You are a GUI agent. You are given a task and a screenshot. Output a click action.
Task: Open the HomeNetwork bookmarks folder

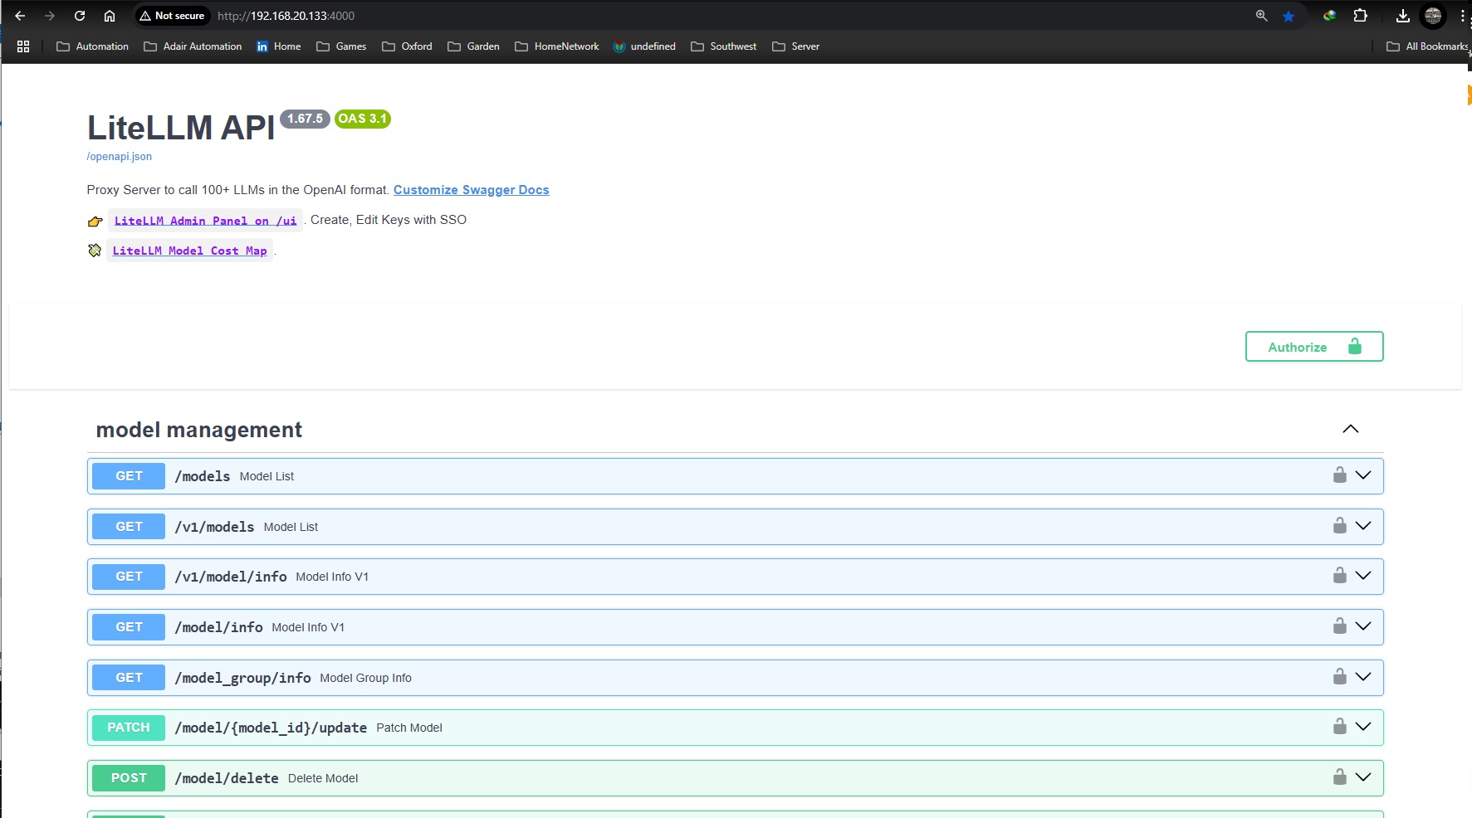coord(557,46)
